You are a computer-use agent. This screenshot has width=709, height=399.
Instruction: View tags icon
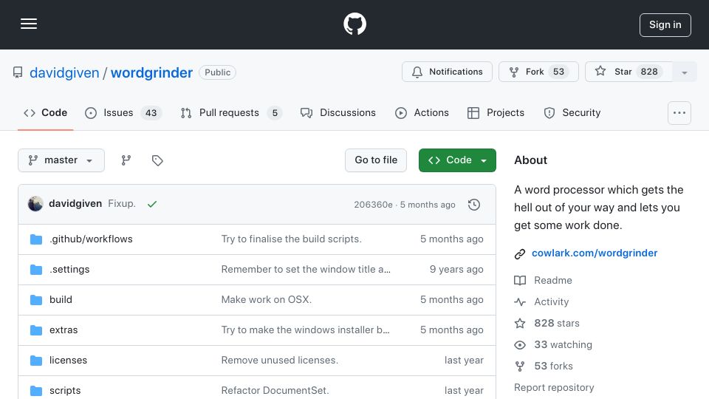point(157,160)
